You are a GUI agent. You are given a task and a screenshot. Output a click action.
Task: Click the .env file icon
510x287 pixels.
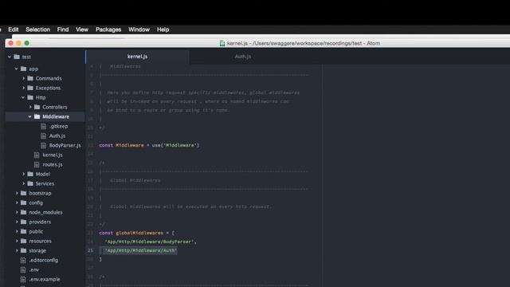tap(23, 269)
